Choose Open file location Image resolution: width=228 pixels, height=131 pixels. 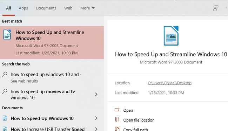pos(139,120)
